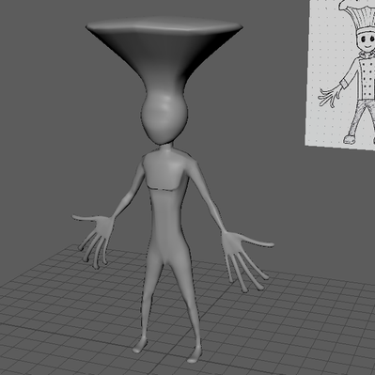Screen dimensions: 375x375
Task: Click the foot on the viewport's left
Action: (x=139, y=346)
